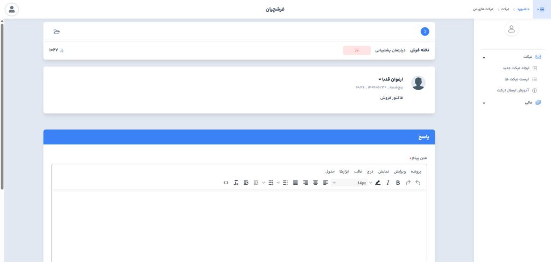This screenshot has width=551, height=262.
Task: Toggle the sidebar hamburger menu
Action: [541, 9]
